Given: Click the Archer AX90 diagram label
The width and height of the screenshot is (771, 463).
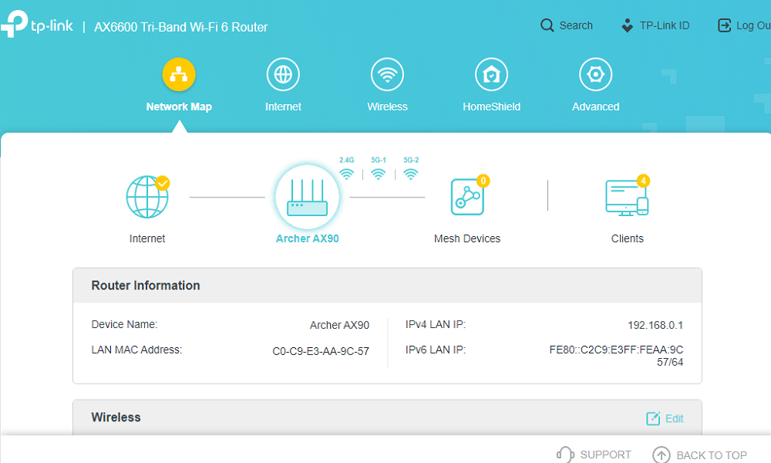Looking at the screenshot, I should click(x=308, y=238).
